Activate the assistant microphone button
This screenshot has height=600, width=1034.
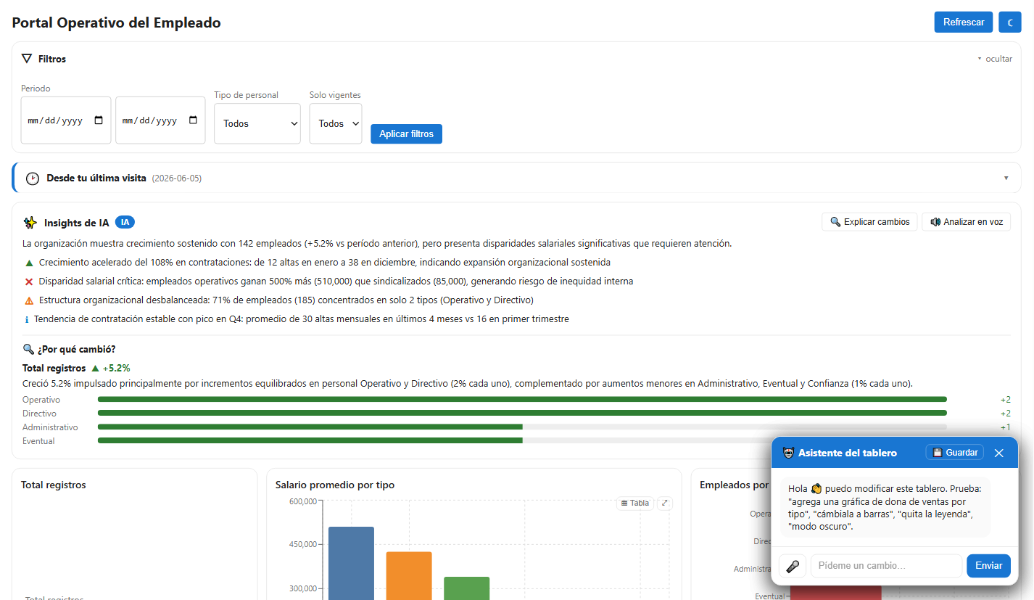click(x=793, y=566)
